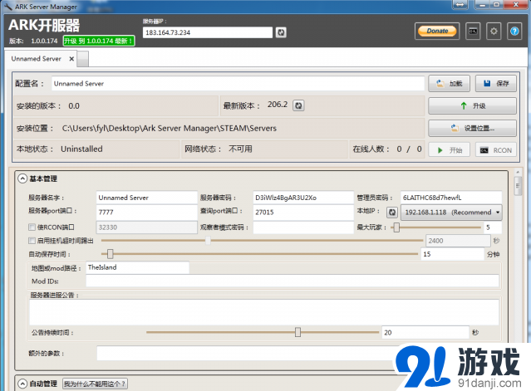Click the Uninstalled status text
531x391 pixels.
(81, 149)
